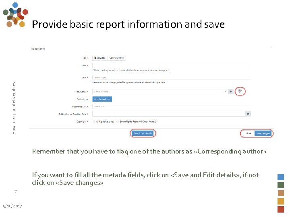Click the 'Report Info' dialog heading
This screenshot has height=217, width=290.
(x=38, y=49)
